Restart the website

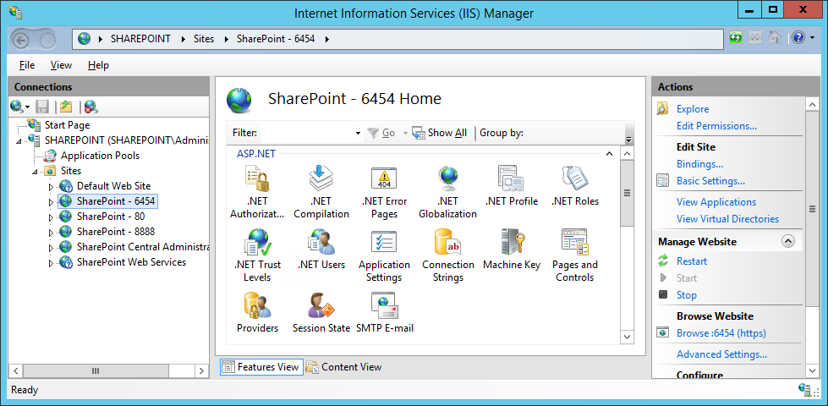(x=692, y=261)
